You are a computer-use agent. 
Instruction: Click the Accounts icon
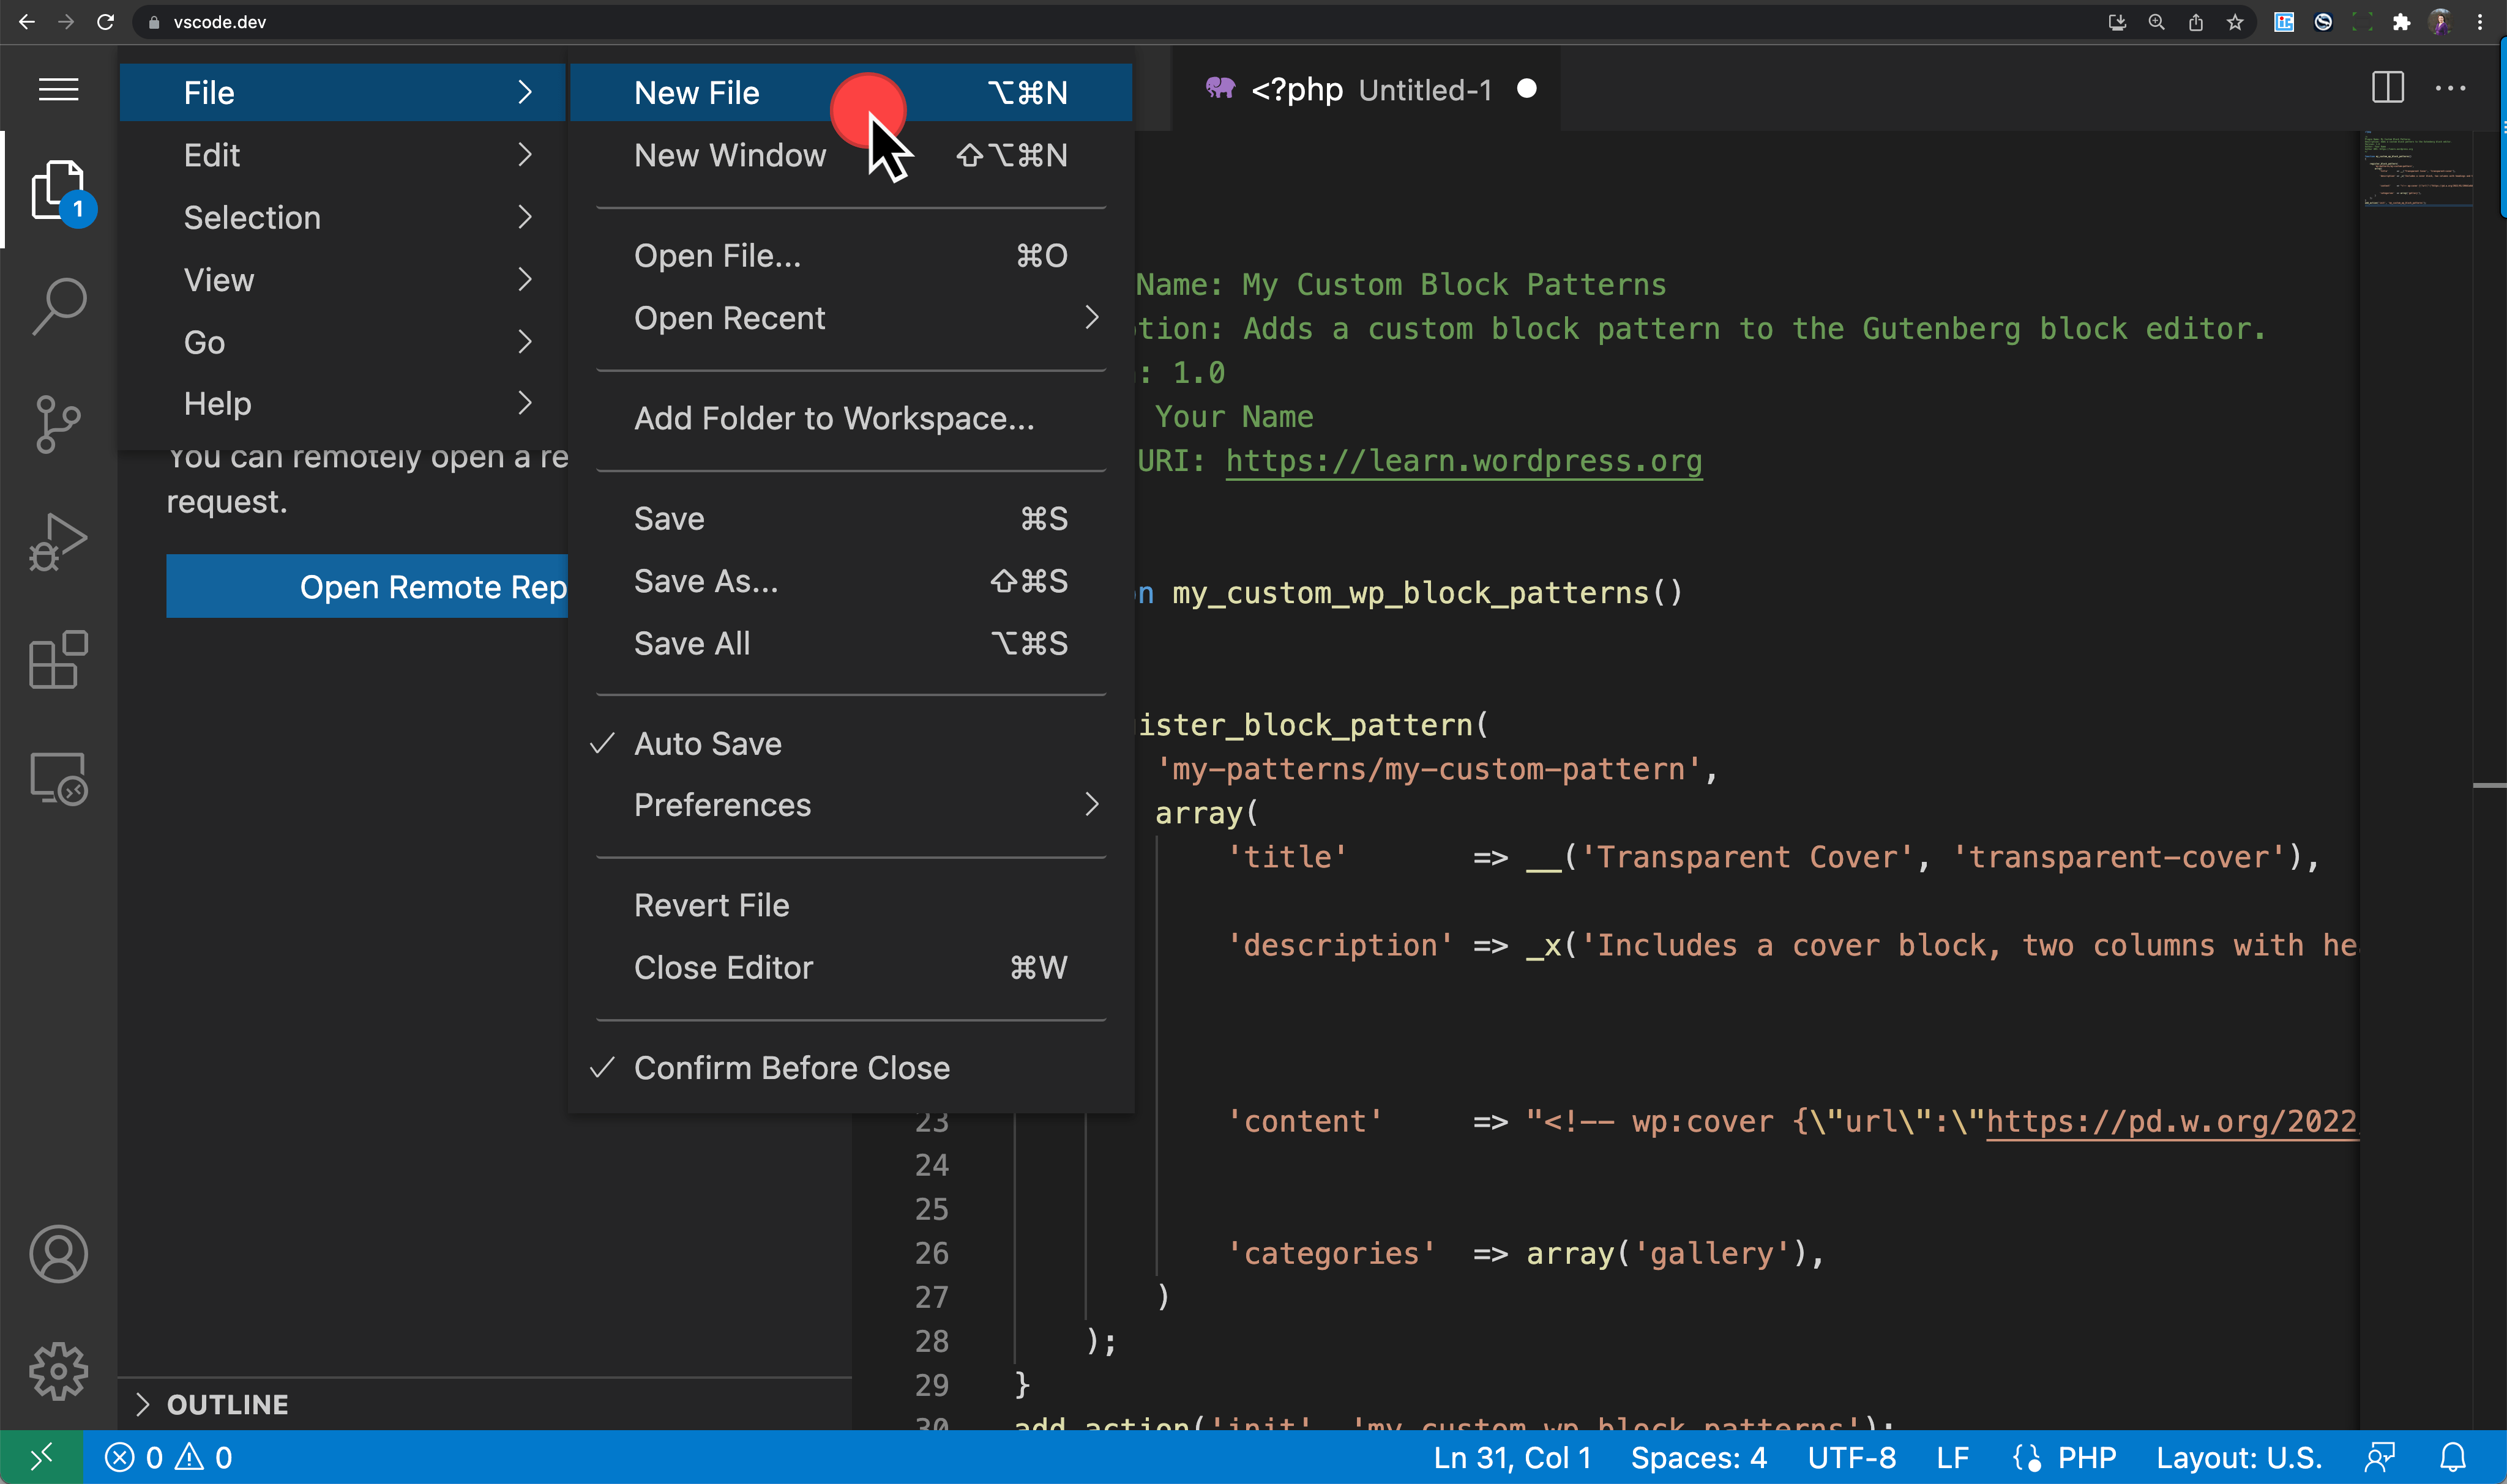click(58, 1254)
